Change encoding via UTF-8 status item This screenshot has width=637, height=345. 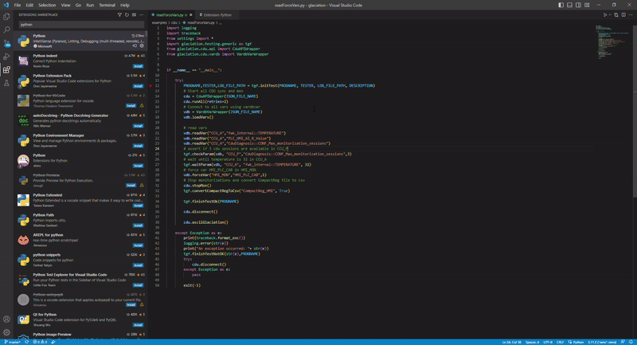pyautogui.click(x=548, y=342)
